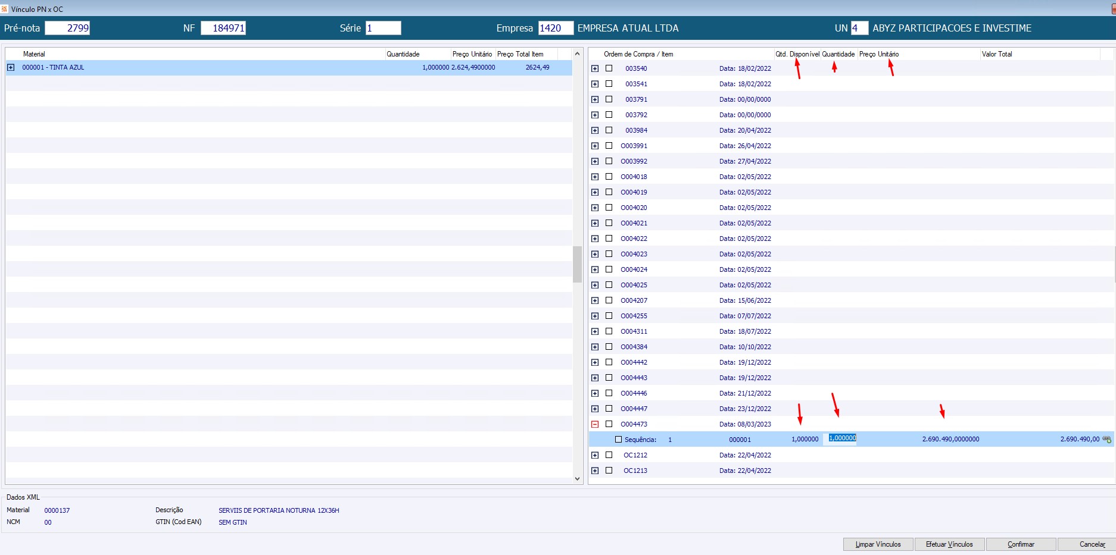Click the NF number field
The width and height of the screenshot is (1116, 555).
point(223,28)
